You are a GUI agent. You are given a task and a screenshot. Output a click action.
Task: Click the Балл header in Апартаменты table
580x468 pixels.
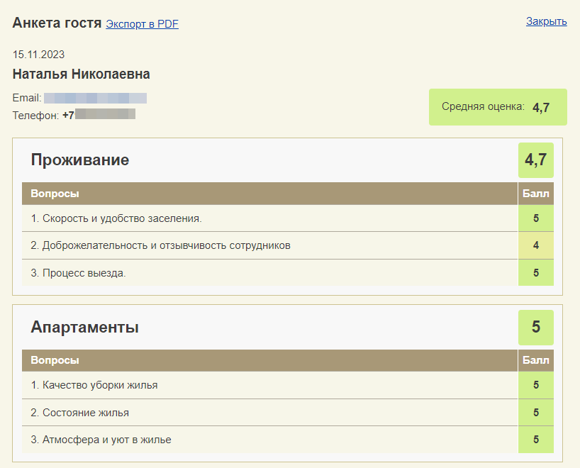[535, 360]
